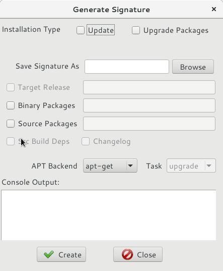223x271 pixels.
Task: Check the Changelog checkbox
Action: 86,141
